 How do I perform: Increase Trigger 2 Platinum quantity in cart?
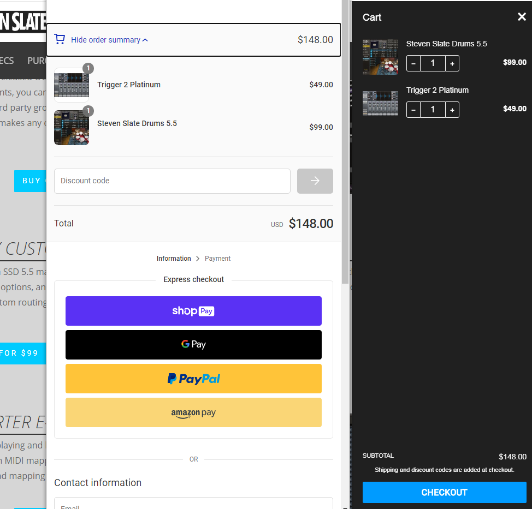452,110
